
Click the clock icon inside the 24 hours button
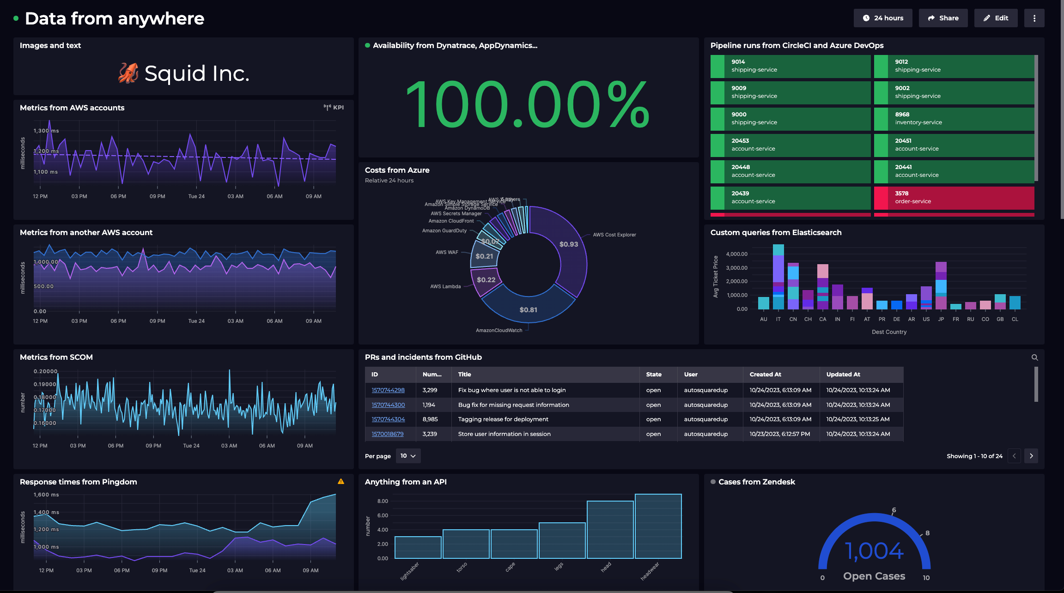(x=865, y=18)
